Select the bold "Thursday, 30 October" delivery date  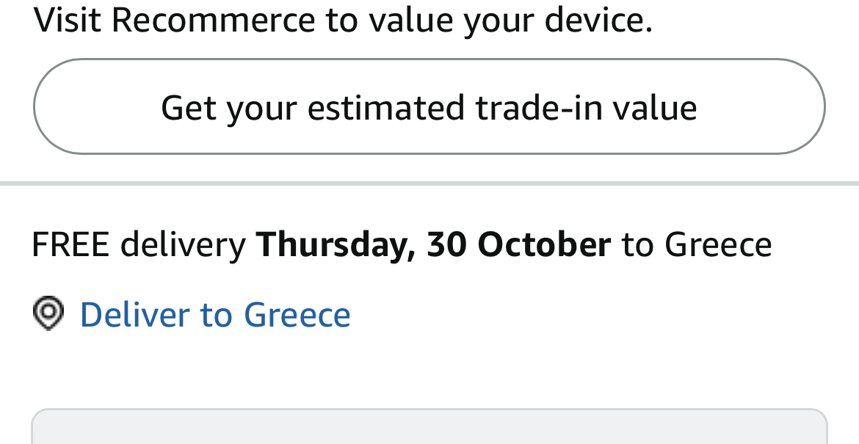pyautogui.click(x=433, y=244)
